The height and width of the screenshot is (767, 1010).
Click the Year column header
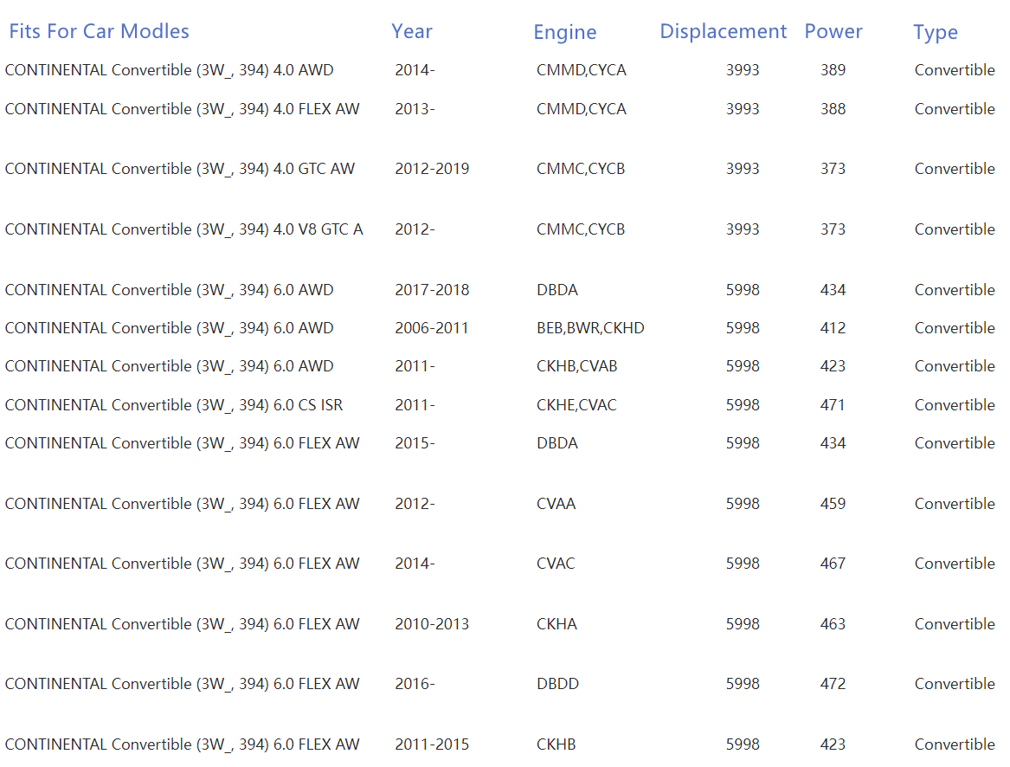click(411, 32)
